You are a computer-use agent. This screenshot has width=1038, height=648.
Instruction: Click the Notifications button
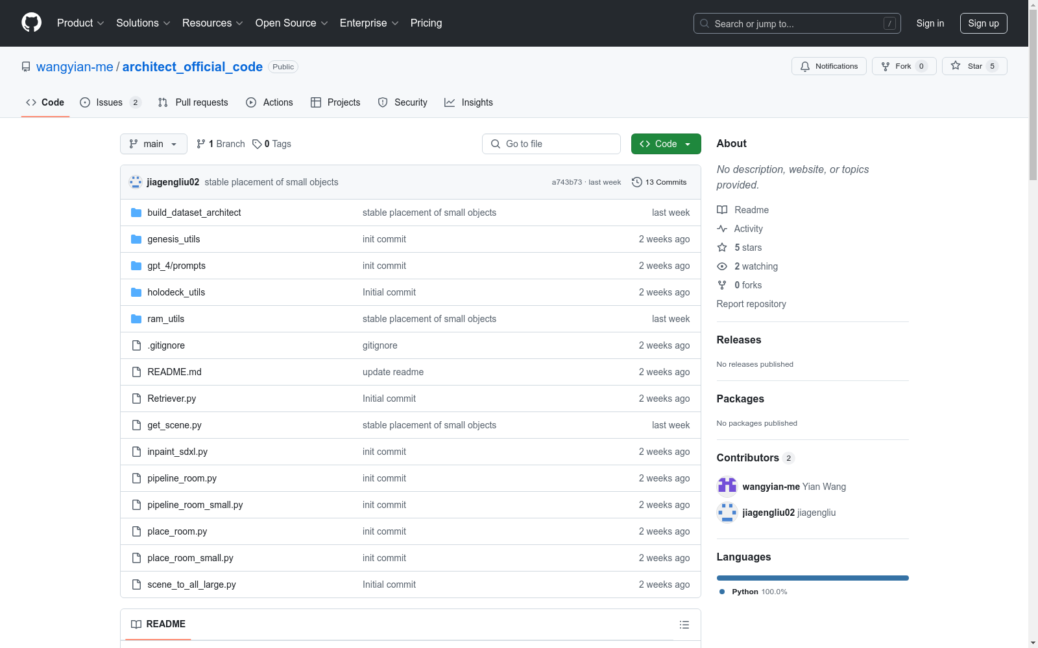(x=829, y=66)
